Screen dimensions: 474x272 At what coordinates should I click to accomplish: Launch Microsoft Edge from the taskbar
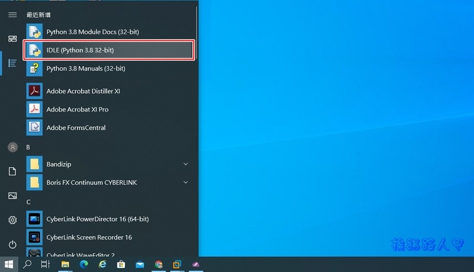point(84,264)
